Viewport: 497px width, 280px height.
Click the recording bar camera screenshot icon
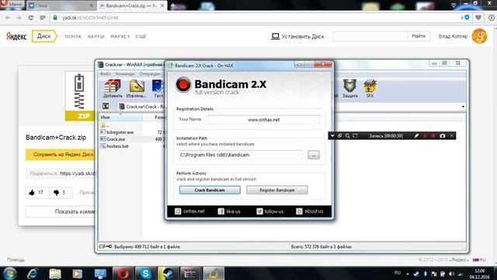[443, 136]
